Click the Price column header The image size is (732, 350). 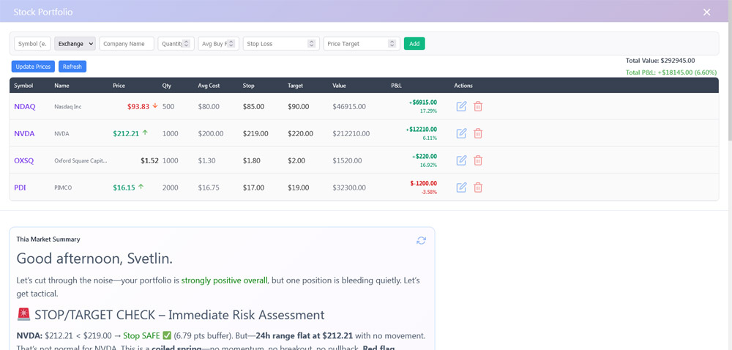(119, 86)
